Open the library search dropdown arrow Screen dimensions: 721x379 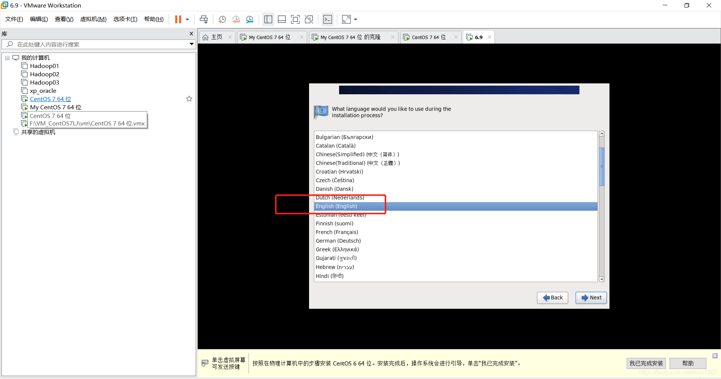[192, 44]
